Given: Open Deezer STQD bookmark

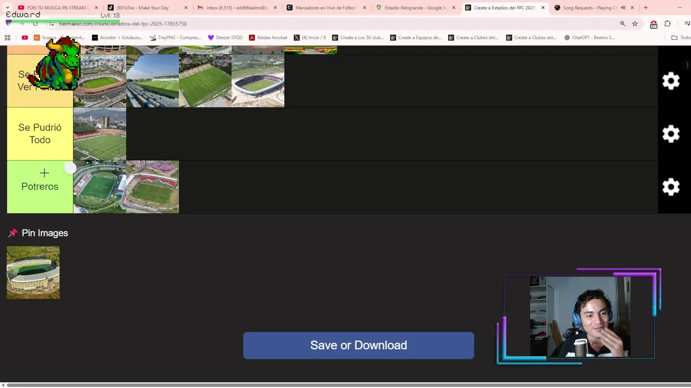Looking at the screenshot, I should (225, 38).
